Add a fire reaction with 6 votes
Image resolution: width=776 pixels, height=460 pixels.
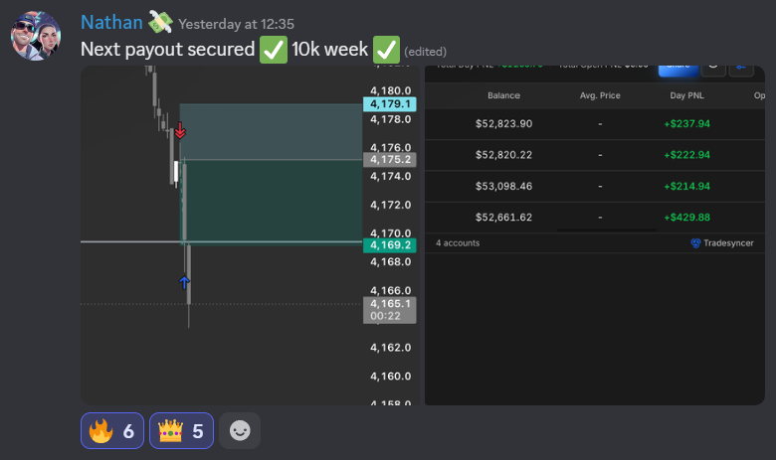tap(112, 431)
